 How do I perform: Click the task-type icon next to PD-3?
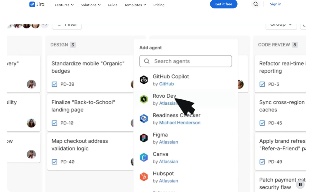(x=262, y=84)
